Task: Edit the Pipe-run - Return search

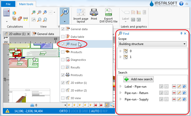Action: coord(179,93)
